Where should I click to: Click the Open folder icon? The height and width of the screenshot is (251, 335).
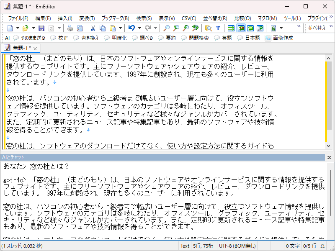[26, 28]
